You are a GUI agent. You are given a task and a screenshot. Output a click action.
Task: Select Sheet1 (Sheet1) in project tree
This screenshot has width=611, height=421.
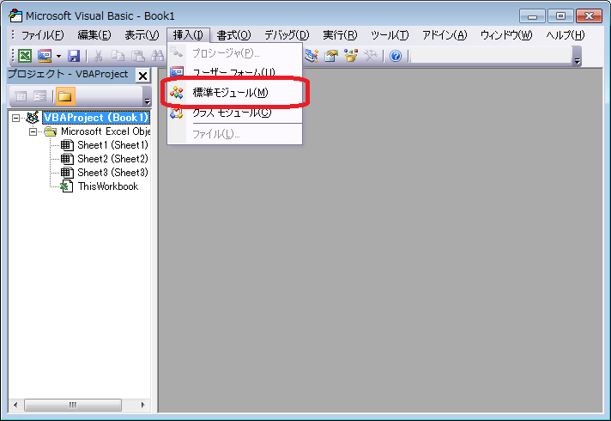click(x=112, y=145)
